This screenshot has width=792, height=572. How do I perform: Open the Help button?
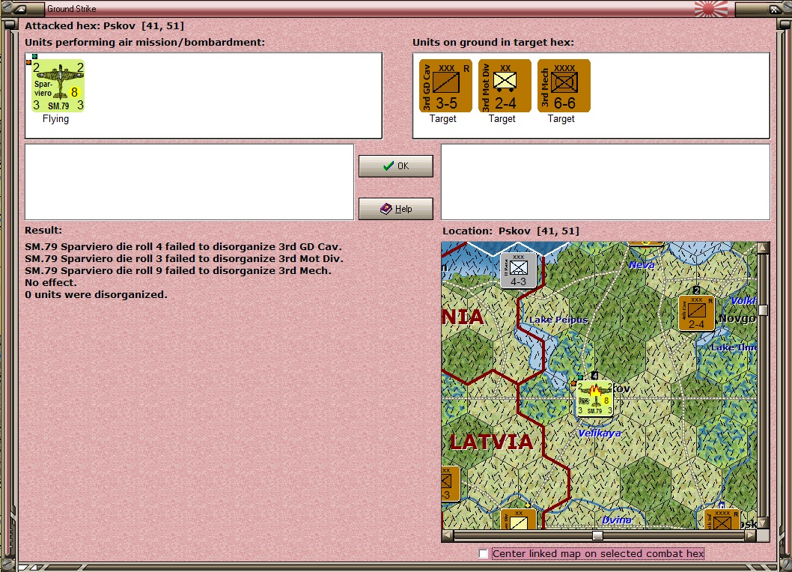(396, 209)
